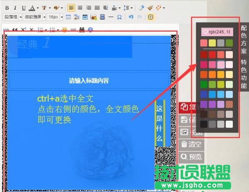
Task: Click the save button with floppy icon
Action: [187, 120]
